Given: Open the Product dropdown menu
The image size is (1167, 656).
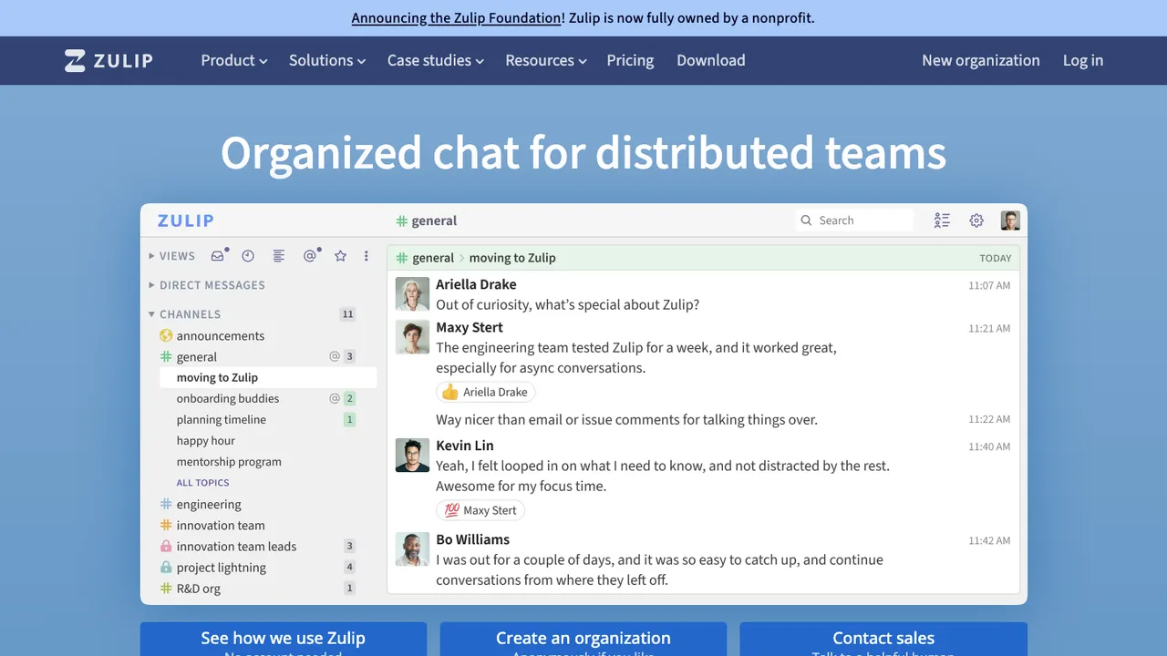Looking at the screenshot, I should coord(234,60).
